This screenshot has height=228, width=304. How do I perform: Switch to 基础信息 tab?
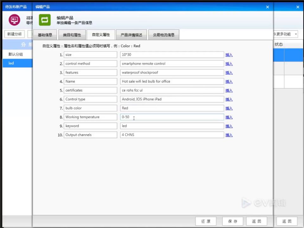pyautogui.click(x=45, y=35)
